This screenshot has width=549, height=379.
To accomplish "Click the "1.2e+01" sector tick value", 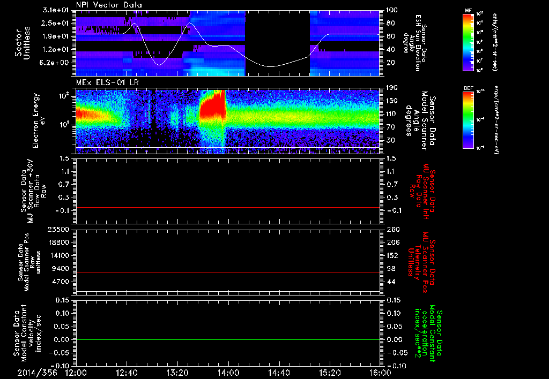I will click(56, 50).
